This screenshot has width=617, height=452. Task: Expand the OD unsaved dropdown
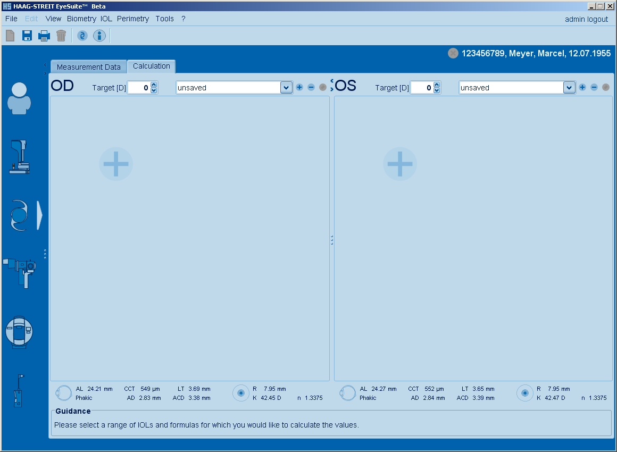(x=286, y=88)
